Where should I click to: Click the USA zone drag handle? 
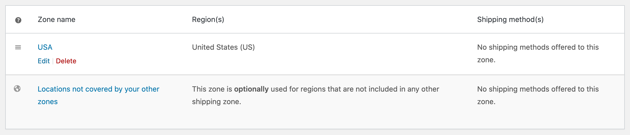click(18, 47)
